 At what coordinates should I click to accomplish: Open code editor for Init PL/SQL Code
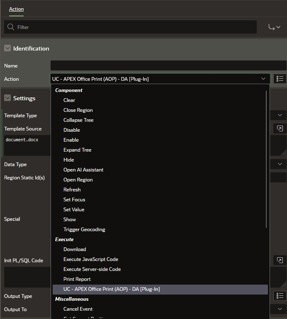[280, 260]
